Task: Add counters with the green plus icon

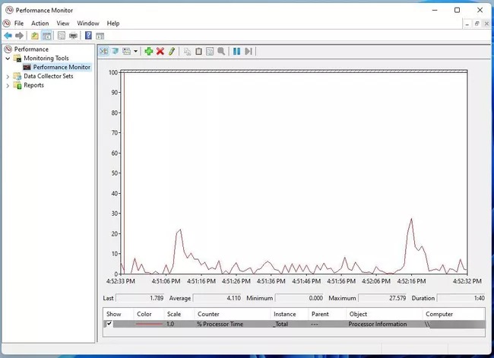Action: pos(149,51)
